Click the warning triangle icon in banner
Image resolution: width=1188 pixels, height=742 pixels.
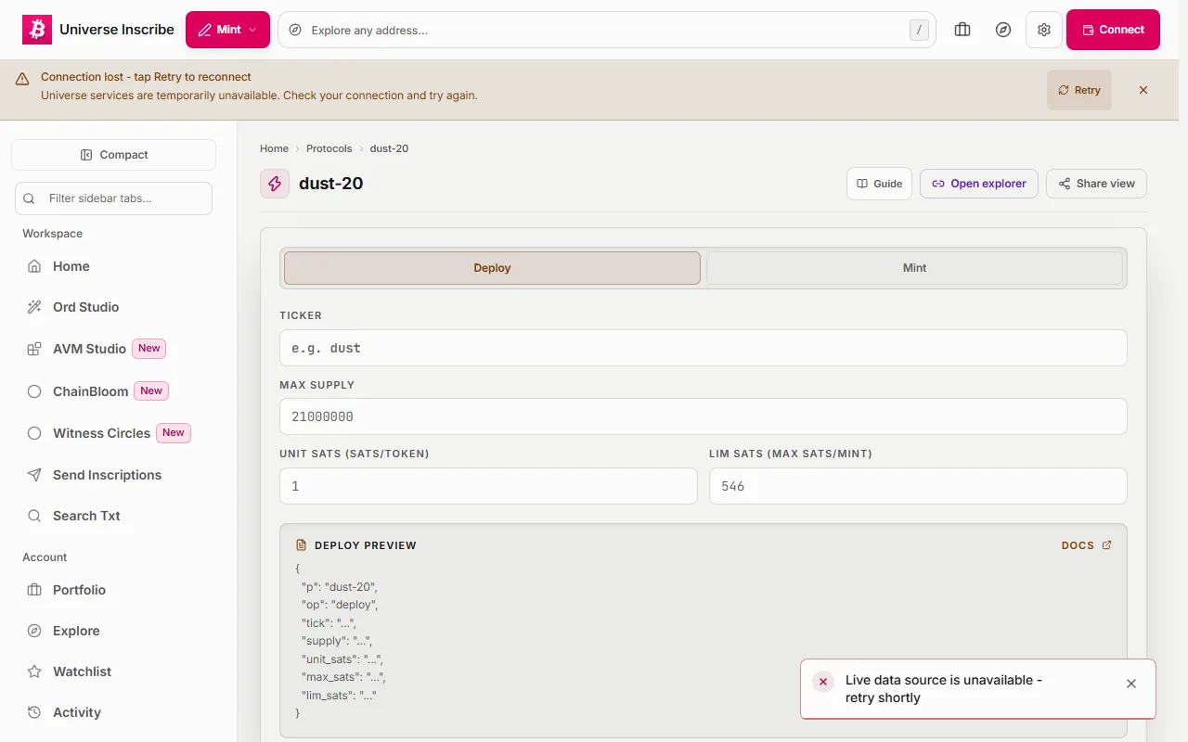[22, 79]
